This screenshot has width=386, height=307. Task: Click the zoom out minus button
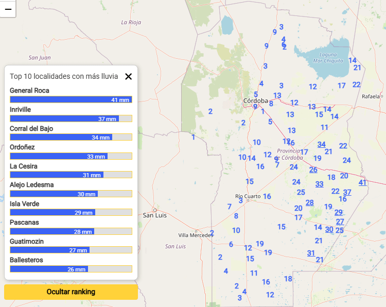[x=8, y=9]
